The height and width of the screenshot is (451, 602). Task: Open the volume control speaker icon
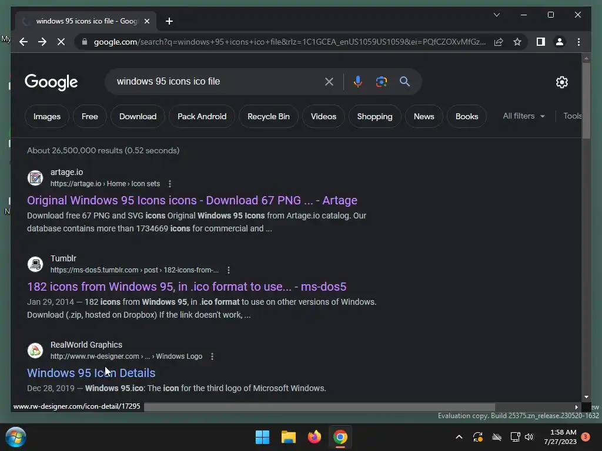point(529,437)
